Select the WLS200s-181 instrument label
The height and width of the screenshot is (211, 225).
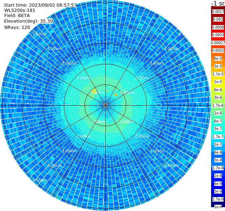[20, 10]
